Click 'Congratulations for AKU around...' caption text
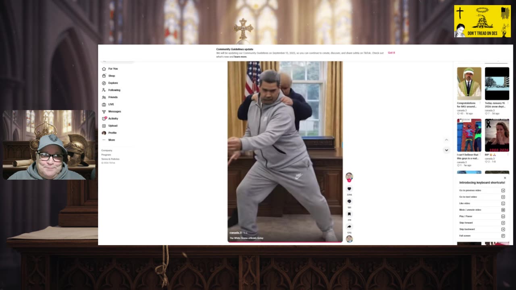 click(468, 105)
